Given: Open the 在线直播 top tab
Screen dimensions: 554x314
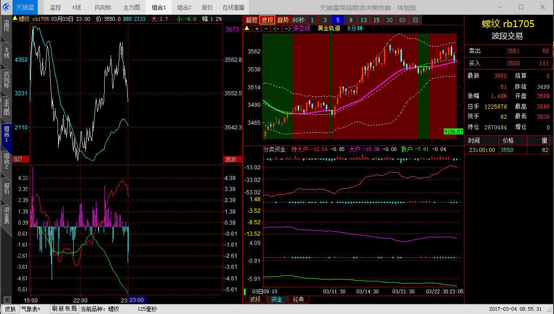Looking at the screenshot, I should [x=233, y=7].
